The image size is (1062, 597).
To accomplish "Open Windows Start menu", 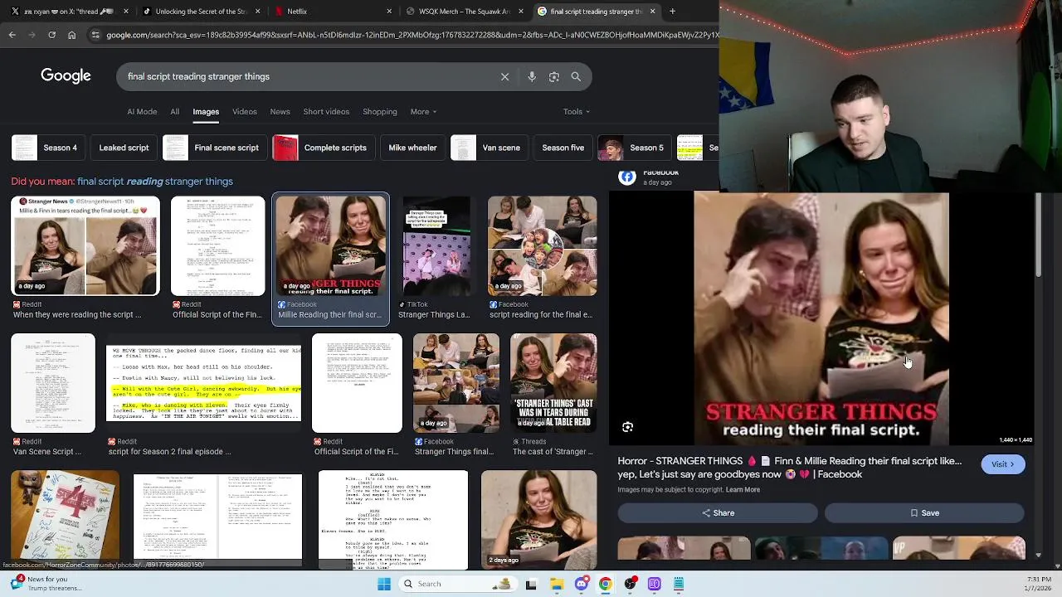I will 384,584.
